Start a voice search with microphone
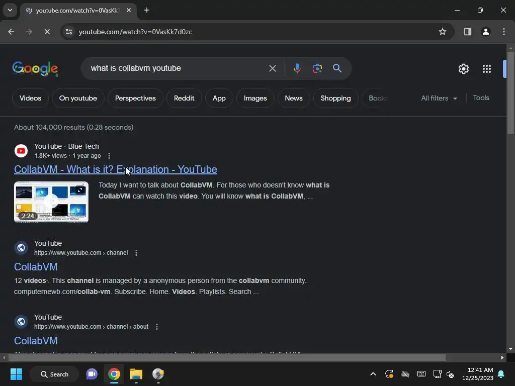The height and width of the screenshot is (386, 515). 297,68
